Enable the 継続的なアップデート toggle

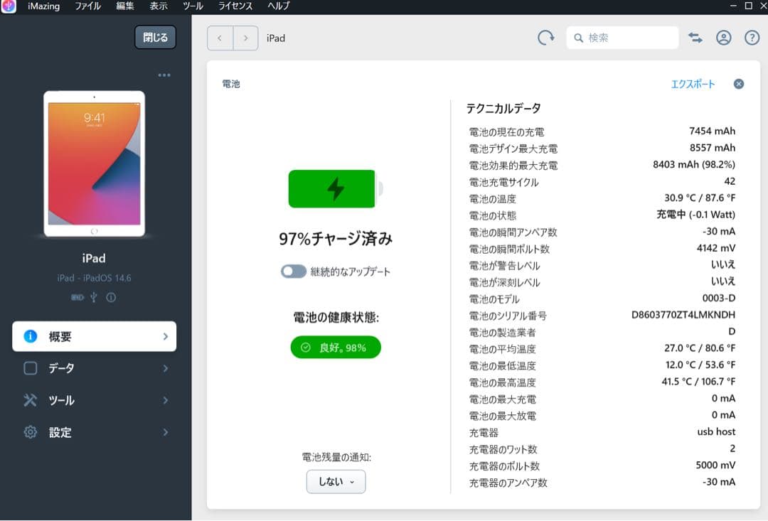point(292,271)
